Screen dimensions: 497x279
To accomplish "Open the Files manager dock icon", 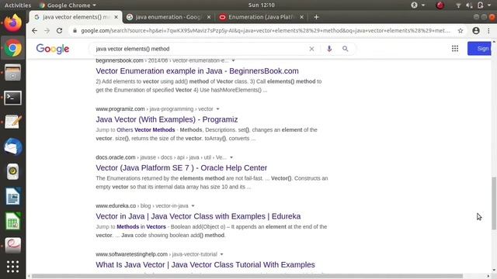I will coord(12,72).
